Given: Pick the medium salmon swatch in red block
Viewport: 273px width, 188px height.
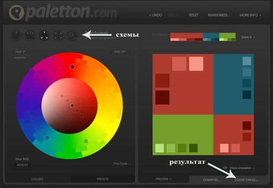Looking at the screenshot, I should [x=179, y=64].
